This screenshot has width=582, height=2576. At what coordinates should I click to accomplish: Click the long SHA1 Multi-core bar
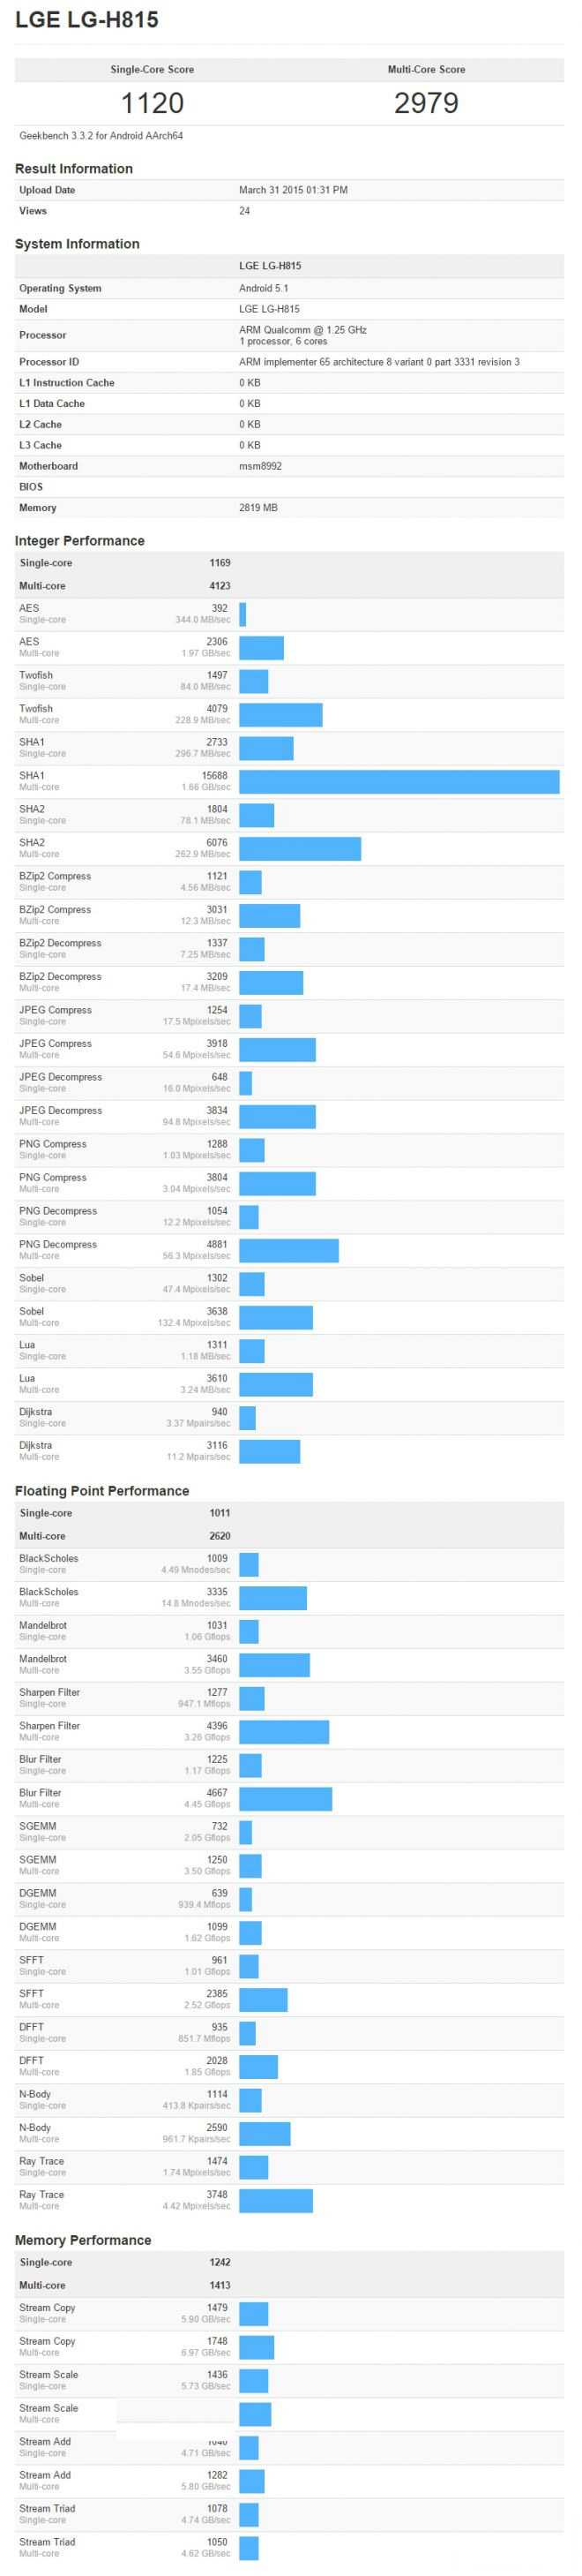[399, 781]
